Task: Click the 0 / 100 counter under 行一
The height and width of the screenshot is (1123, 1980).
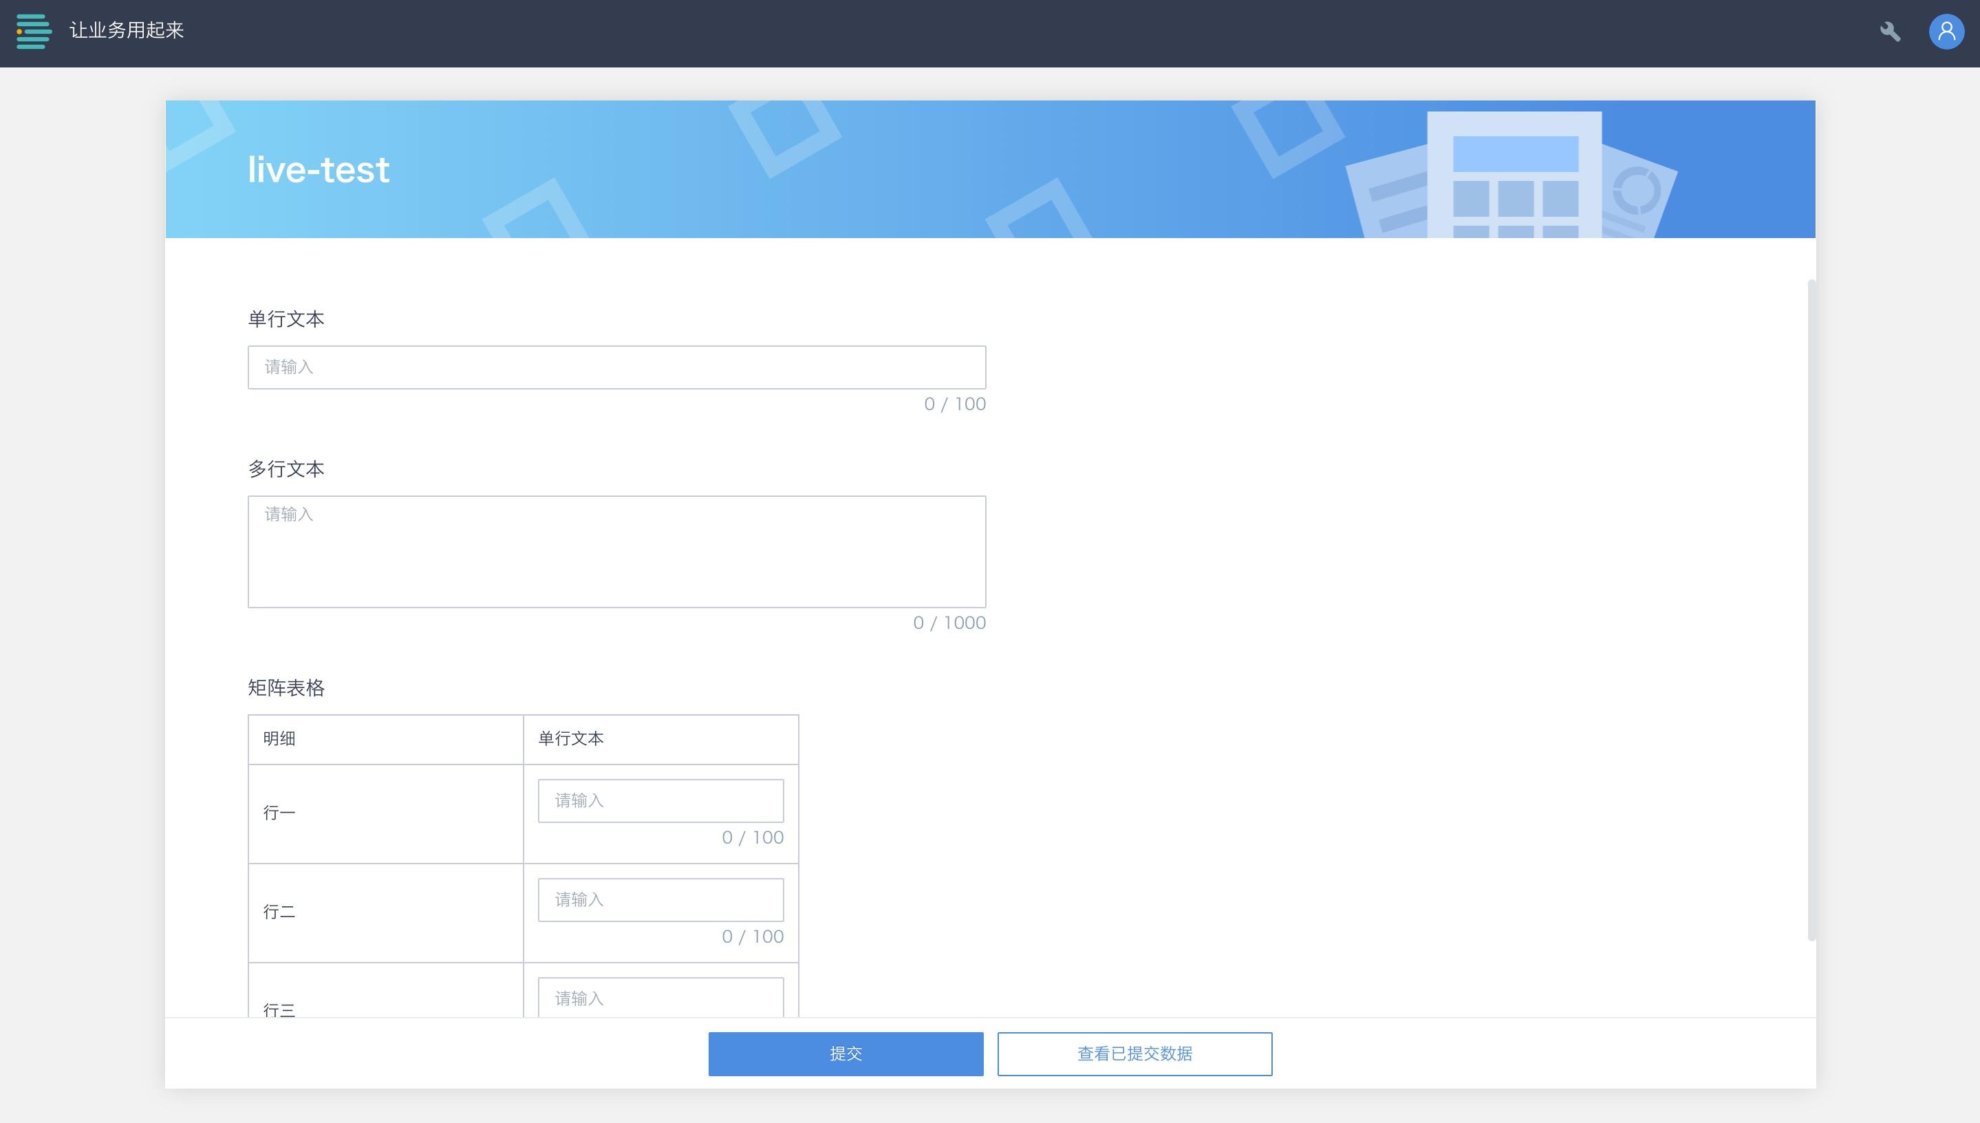Action: coord(753,837)
